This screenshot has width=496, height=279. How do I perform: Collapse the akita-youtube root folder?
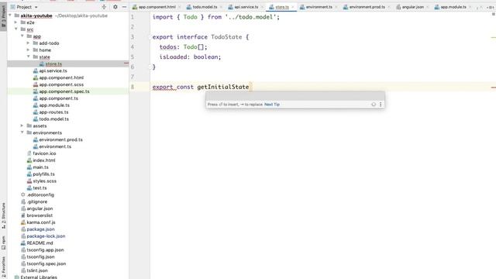point(10,15)
